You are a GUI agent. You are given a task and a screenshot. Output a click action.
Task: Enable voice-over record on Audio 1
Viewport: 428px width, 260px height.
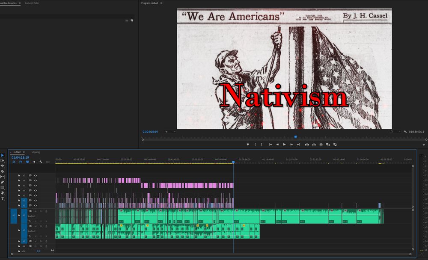coord(46,211)
